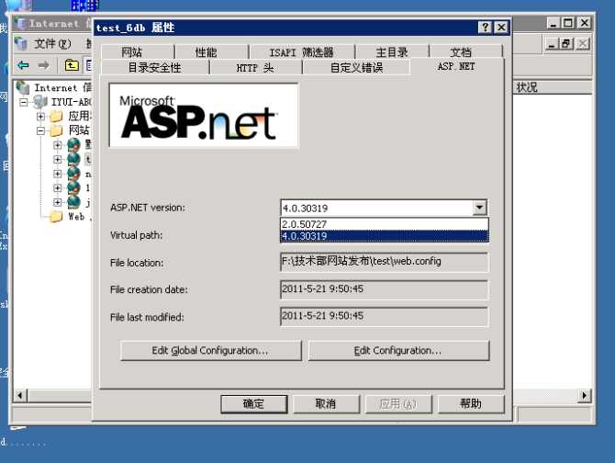Click the 状况 column header
This screenshot has width=615, height=463.
[553, 87]
